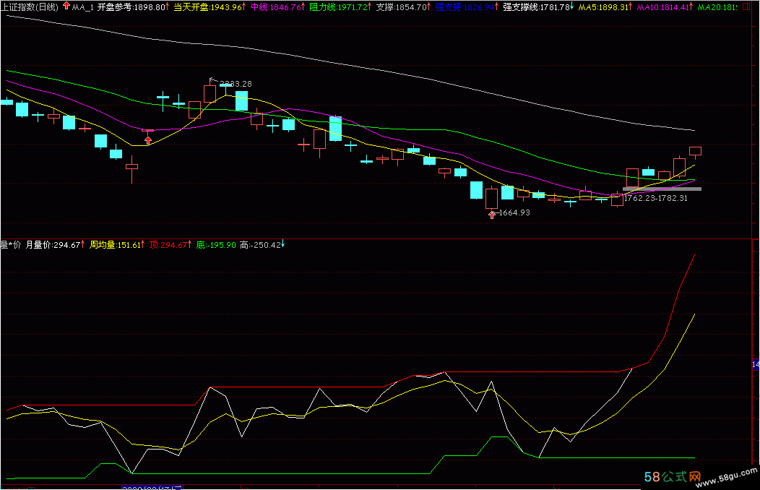760x490 pixels.
Task: Click the red up arrow before MA_1
Action: click(x=66, y=6)
